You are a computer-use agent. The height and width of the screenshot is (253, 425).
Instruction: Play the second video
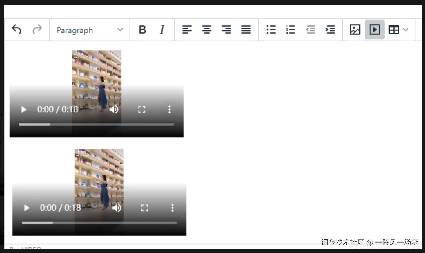point(27,208)
